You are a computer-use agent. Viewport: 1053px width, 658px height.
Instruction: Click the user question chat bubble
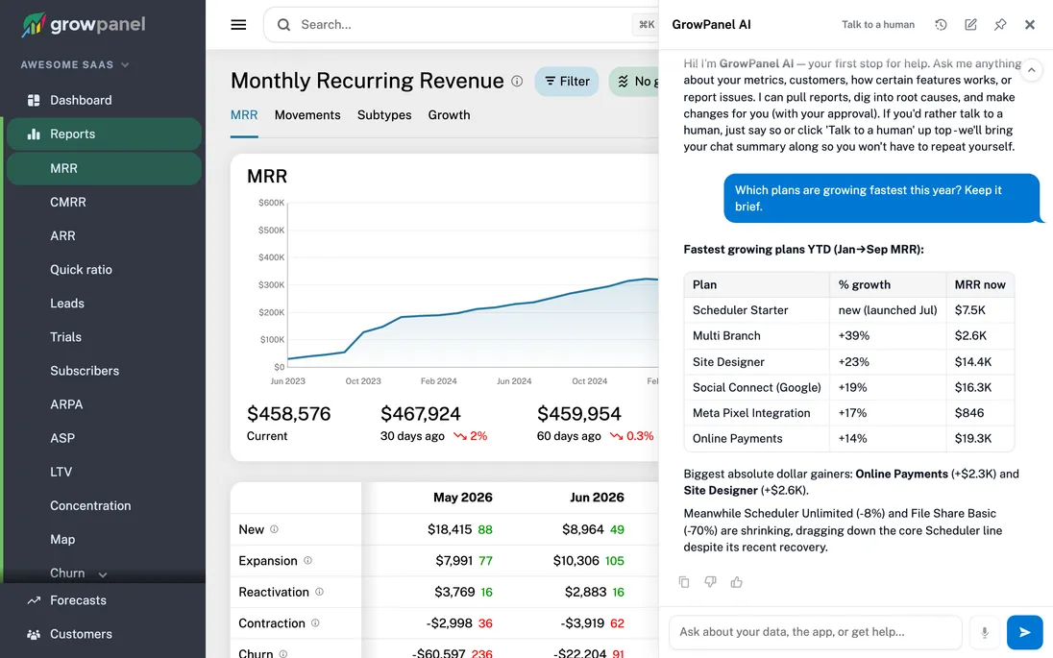click(881, 198)
